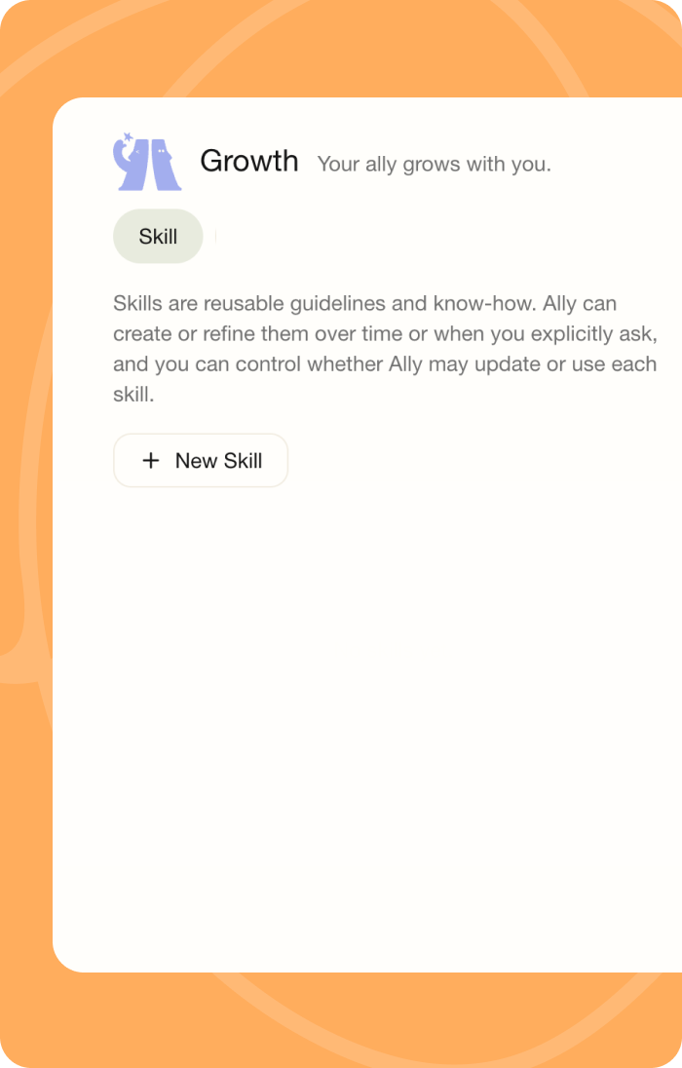682x1068 pixels.
Task: Click the Growth heading
Action: (249, 161)
